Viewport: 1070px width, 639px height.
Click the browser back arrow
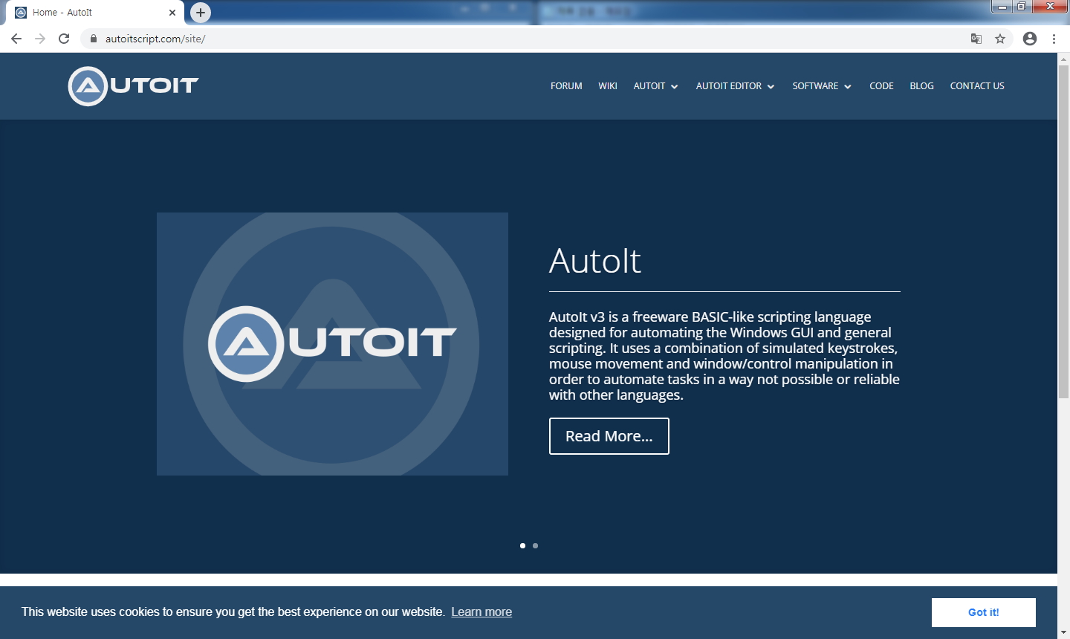coord(16,39)
